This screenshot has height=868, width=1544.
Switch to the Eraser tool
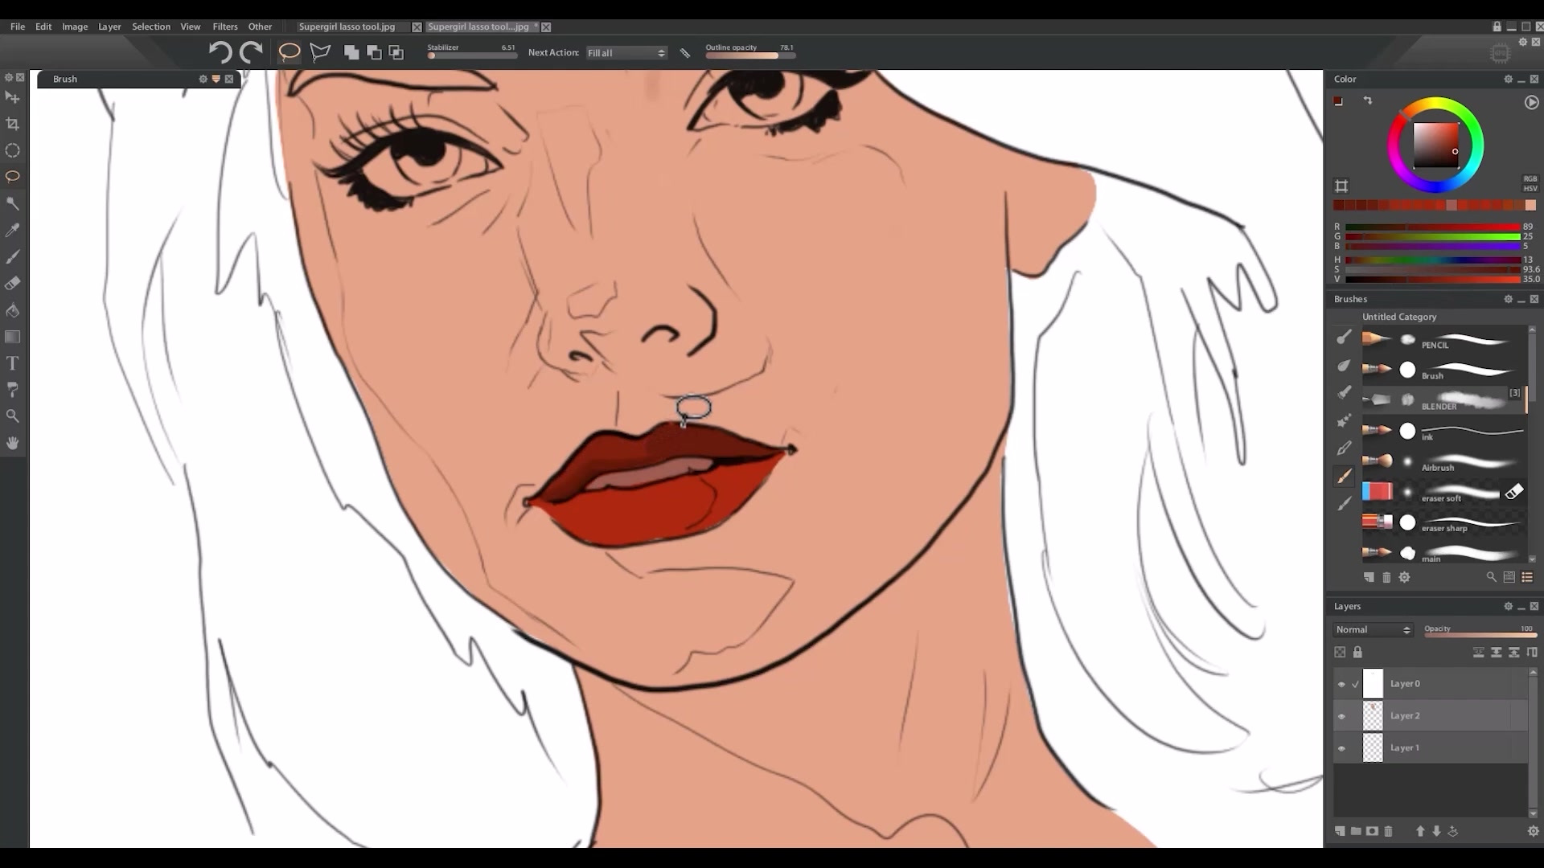[x=13, y=283]
